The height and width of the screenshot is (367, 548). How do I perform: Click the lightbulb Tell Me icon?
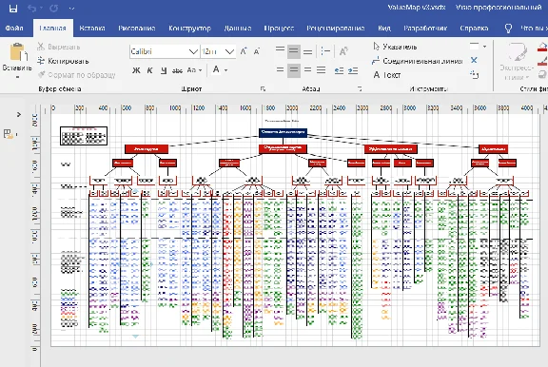508,29
